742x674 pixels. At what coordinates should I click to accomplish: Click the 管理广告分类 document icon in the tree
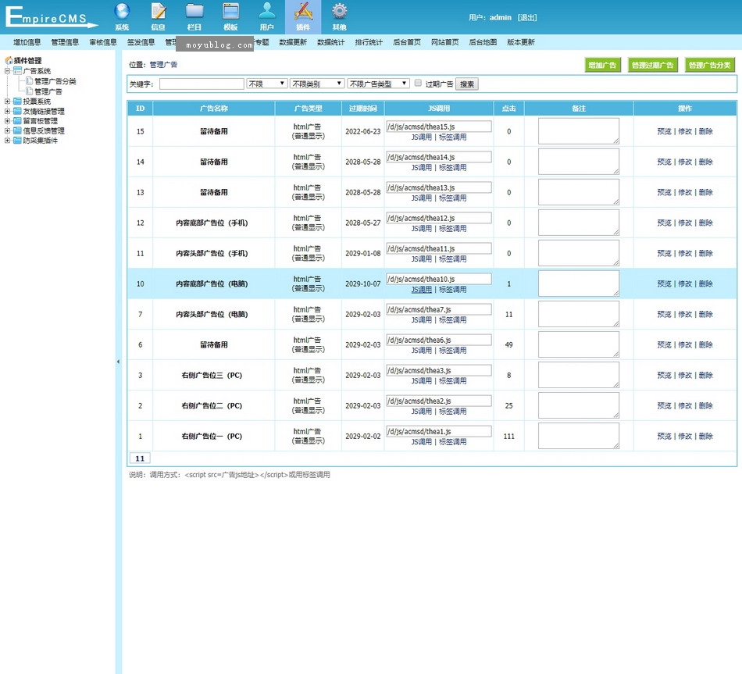coord(30,81)
